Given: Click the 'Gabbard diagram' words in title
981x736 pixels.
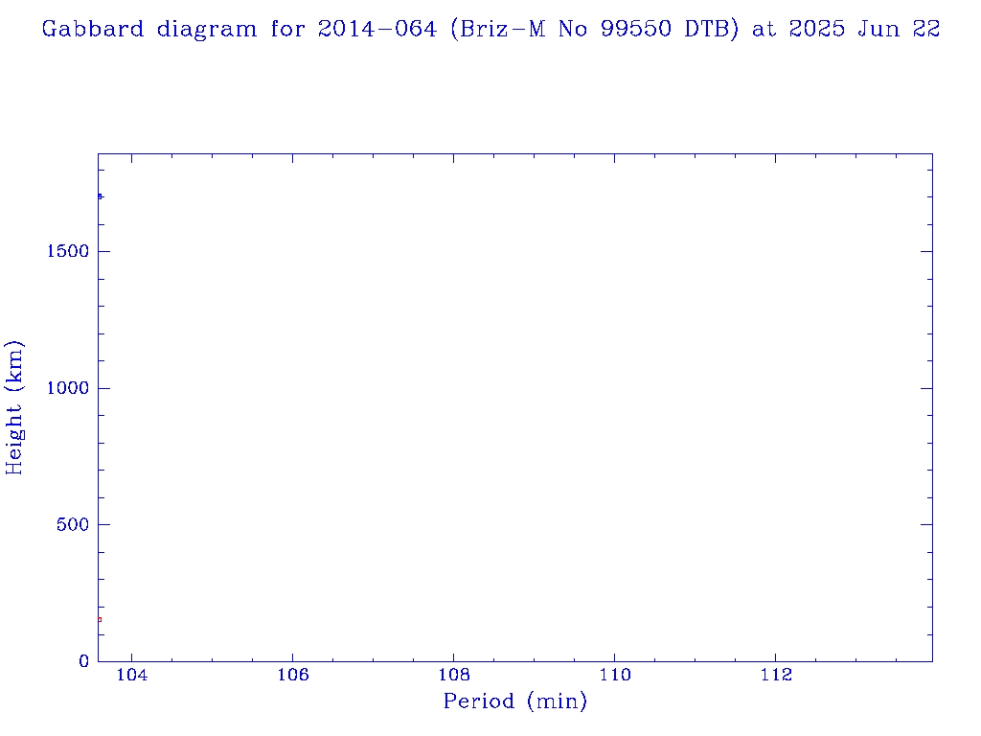Looking at the screenshot, I should point(149,30).
